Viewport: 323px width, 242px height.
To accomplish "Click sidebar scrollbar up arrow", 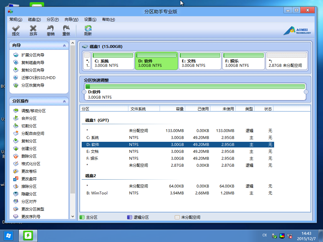I will pos(73,43).
